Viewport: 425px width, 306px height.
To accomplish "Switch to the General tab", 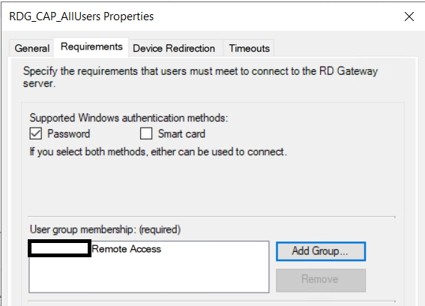I will click(x=32, y=48).
